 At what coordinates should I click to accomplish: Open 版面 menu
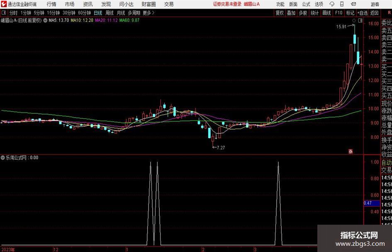point(293,4)
